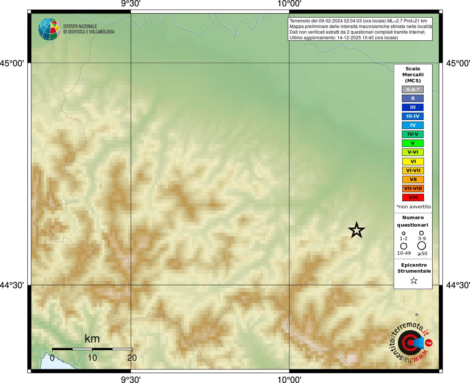Click the ISTITUTO NAZIONALE DI GEOFISICA text
This screenshot has width=470, height=383.
click(x=89, y=29)
